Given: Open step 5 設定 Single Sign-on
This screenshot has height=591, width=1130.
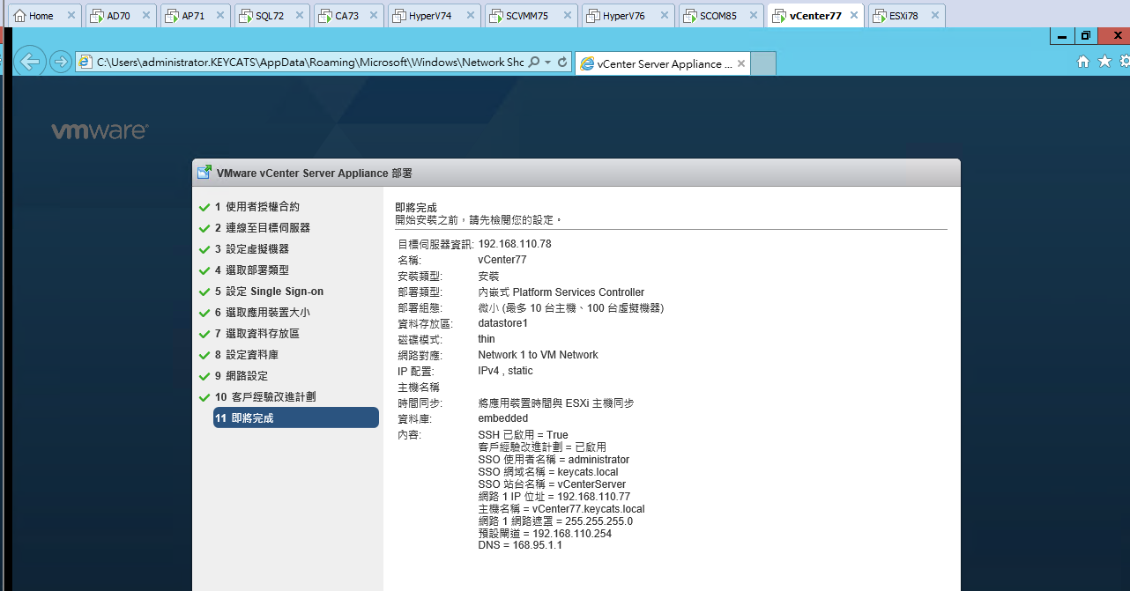Looking at the screenshot, I should coord(269,292).
